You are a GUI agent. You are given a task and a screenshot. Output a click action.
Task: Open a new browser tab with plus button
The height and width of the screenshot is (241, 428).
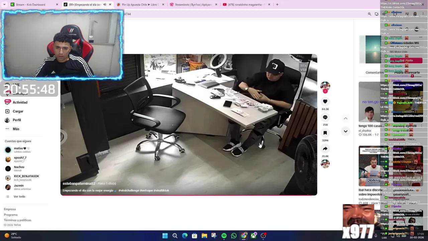277,4
